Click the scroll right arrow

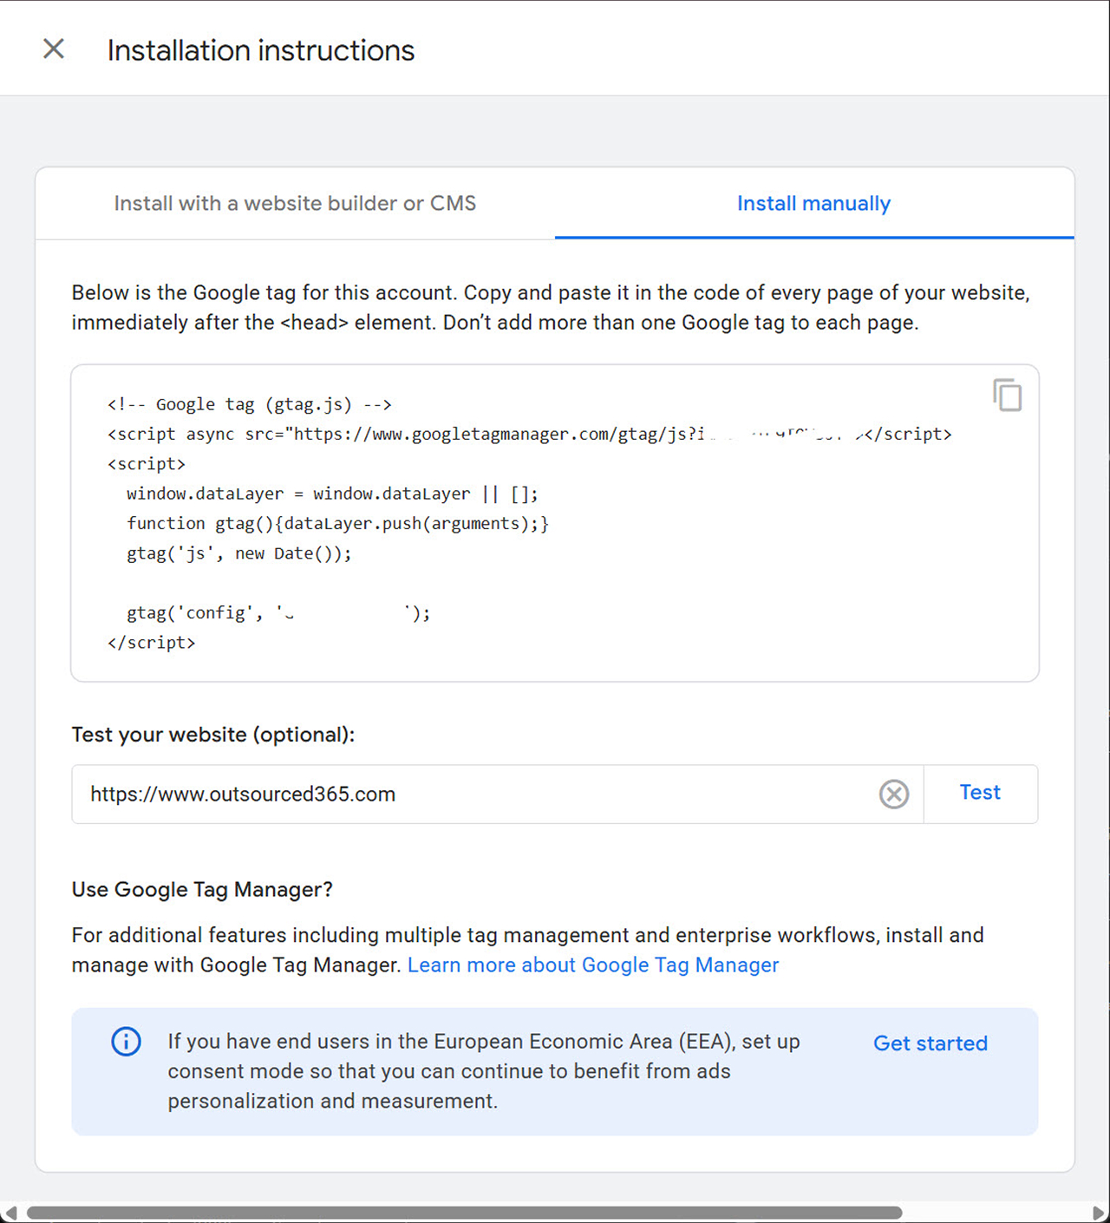coord(1100,1213)
